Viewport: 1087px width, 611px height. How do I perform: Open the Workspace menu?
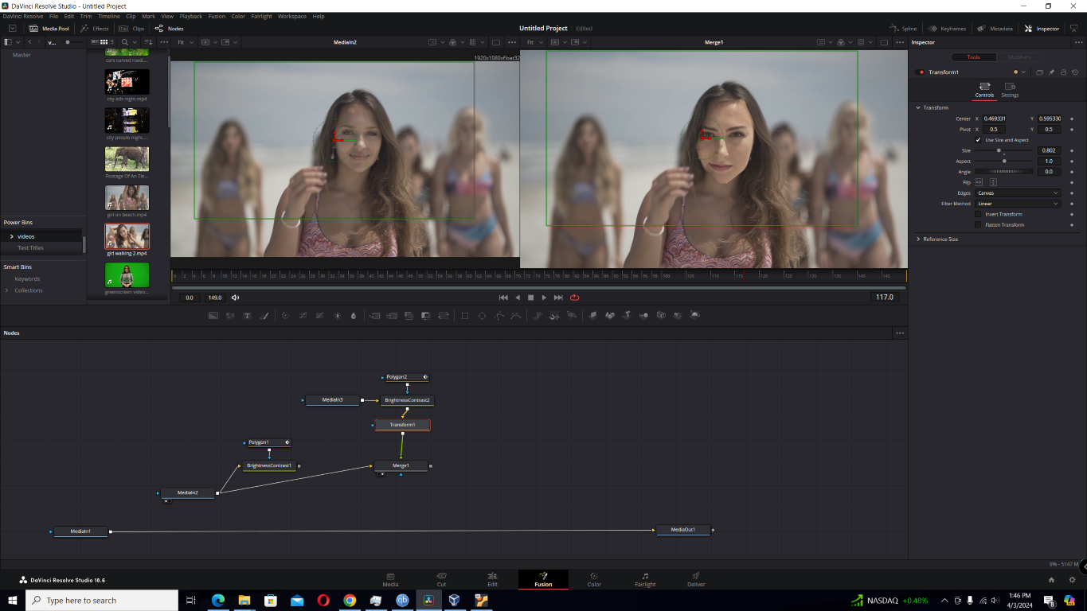pos(292,16)
